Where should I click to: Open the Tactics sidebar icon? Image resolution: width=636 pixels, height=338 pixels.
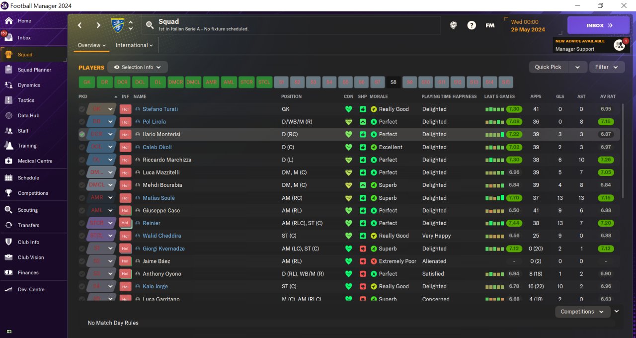(x=8, y=100)
